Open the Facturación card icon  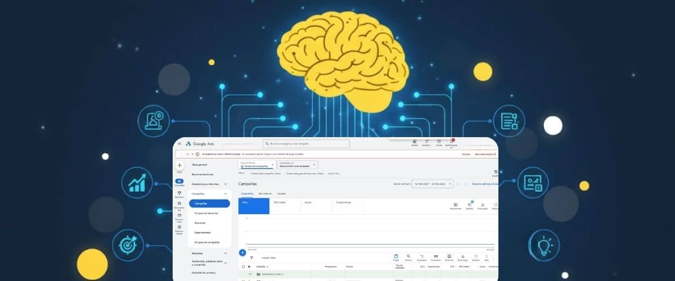tap(179, 215)
